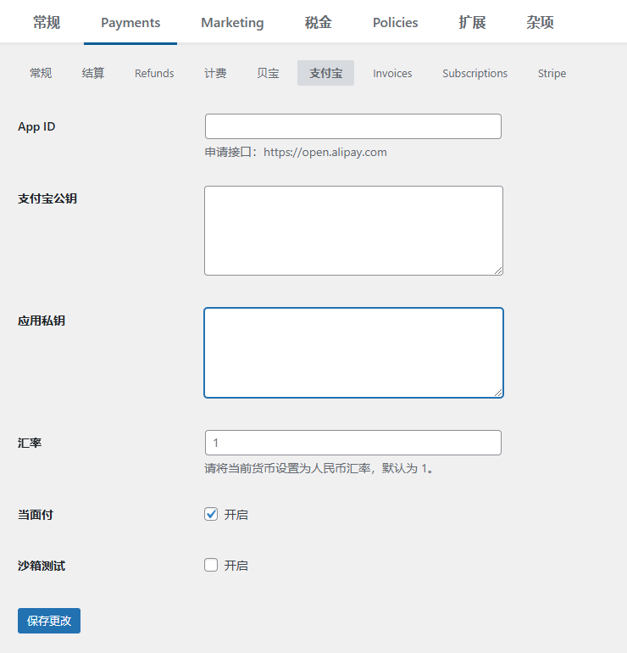Open the 杂项 tab
The width and height of the screenshot is (627, 653).
point(540,23)
